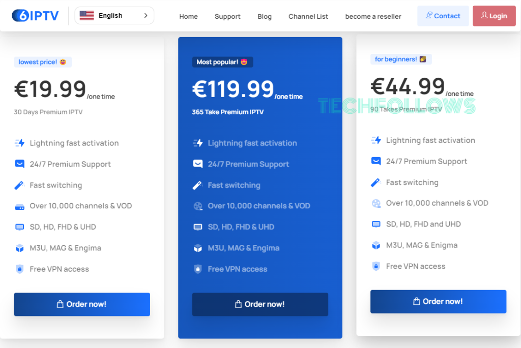
Task: Click the Contact button
Action: pyautogui.click(x=443, y=16)
